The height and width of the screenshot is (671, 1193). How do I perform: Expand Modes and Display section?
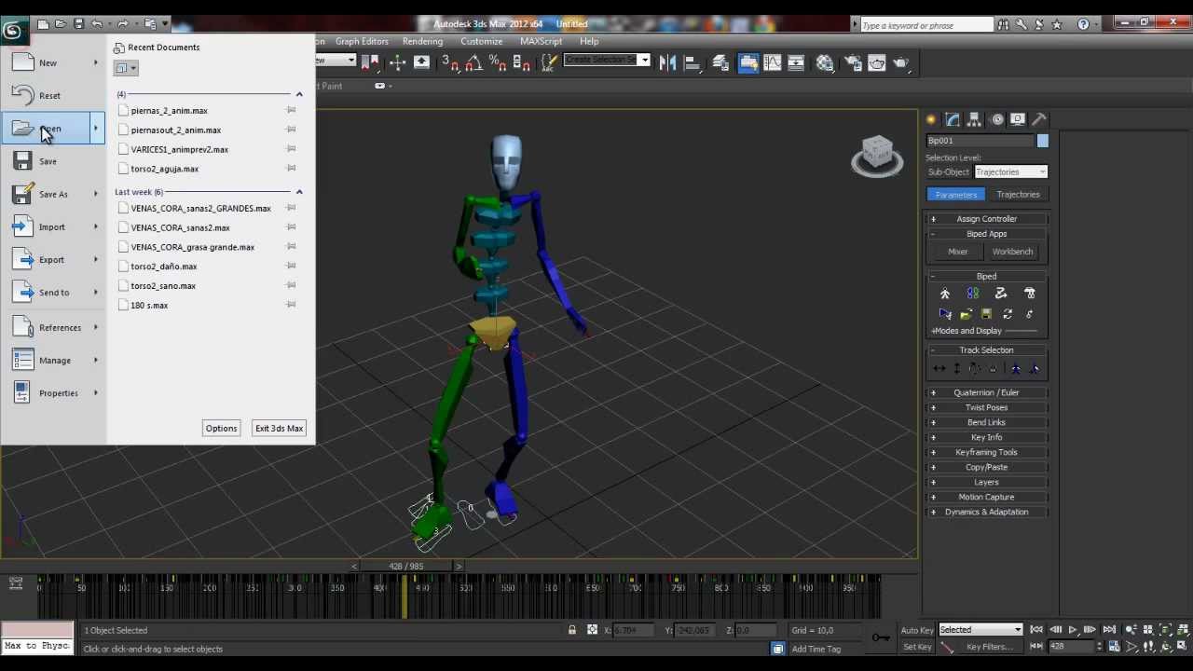(x=967, y=331)
